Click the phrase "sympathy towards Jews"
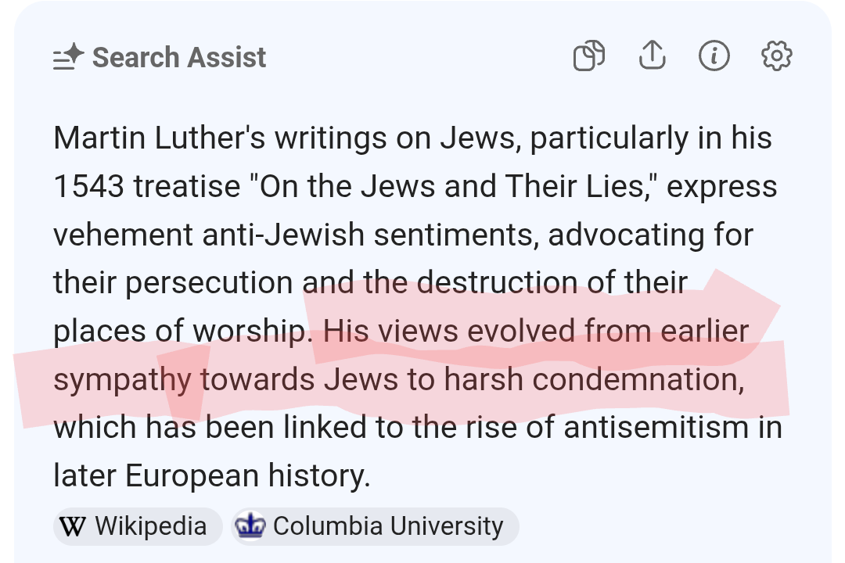845x563 pixels. pos(226,379)
